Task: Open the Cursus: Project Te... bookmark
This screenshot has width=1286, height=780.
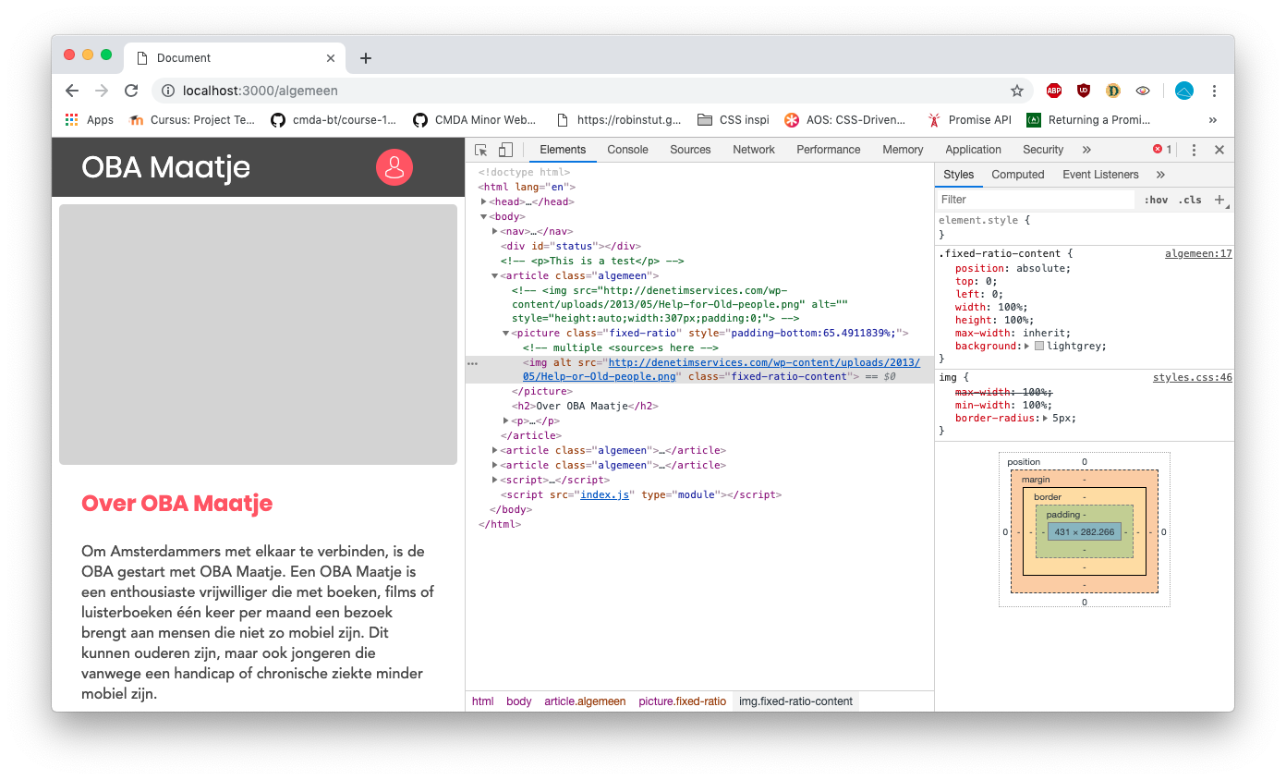Action: pos(192,119)
